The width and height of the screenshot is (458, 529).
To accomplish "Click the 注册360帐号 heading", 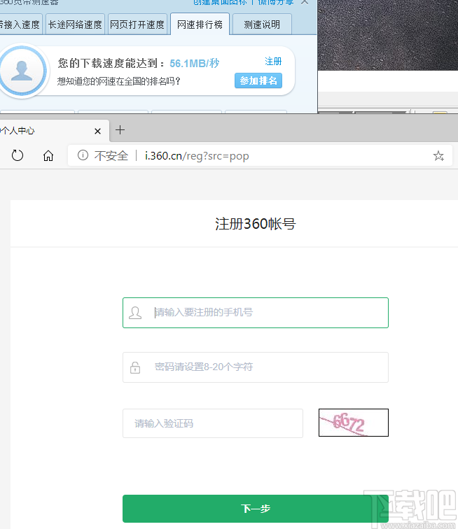I will (x=256, y=224).
